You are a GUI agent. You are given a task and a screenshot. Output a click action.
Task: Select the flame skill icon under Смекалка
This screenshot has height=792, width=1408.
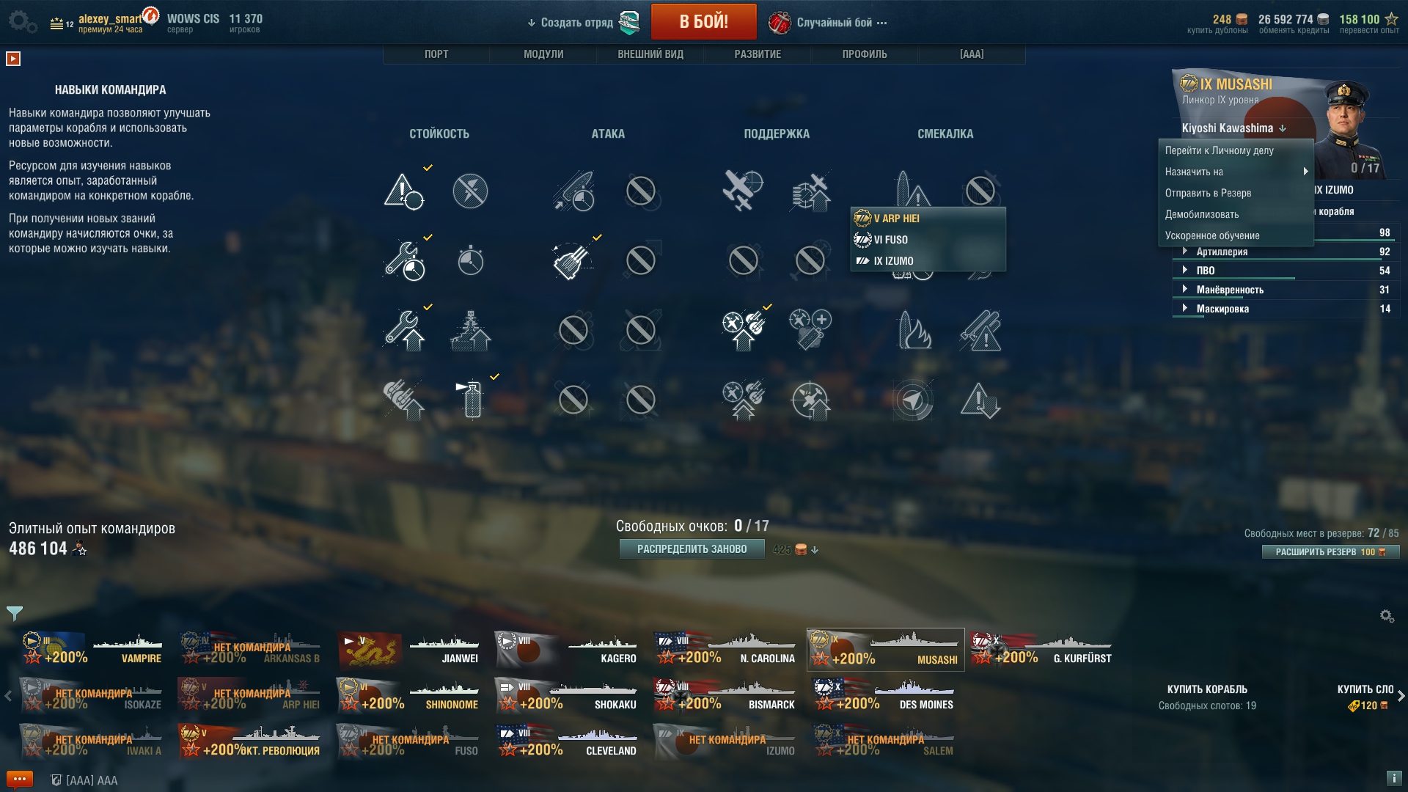(913, 330)
